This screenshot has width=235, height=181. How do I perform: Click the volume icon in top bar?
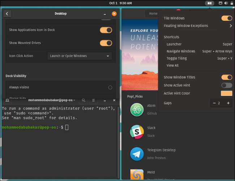point(226,3)
